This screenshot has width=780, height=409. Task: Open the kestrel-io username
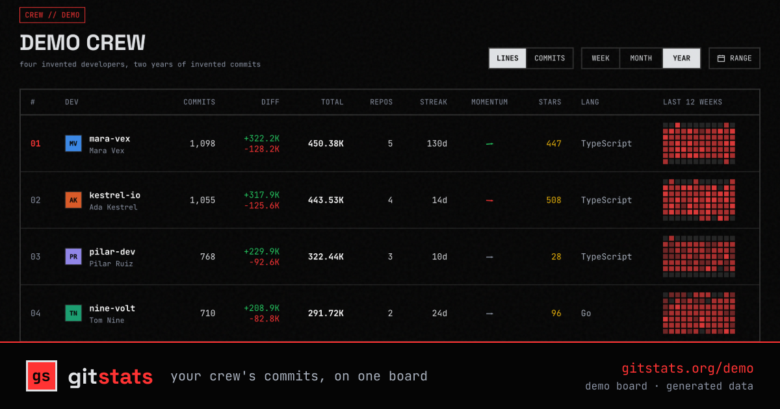point(115,195)
